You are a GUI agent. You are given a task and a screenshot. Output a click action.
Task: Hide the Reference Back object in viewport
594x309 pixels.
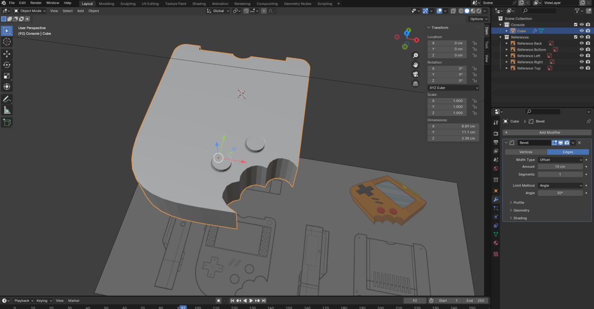[x=581, y=43]
